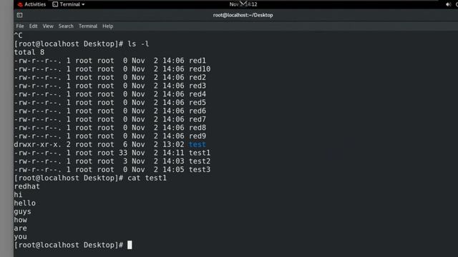This screenshot has width=458, height=257.
Task: Click the file name red5
Action: point(198,103)
